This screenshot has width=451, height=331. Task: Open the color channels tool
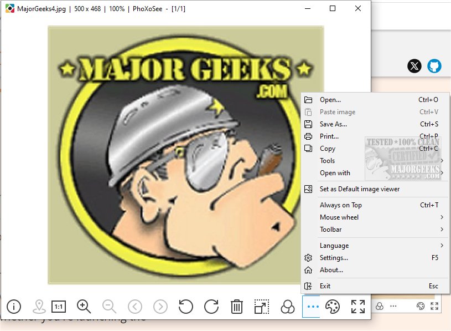pyautogui.click(x=288, y=305)
